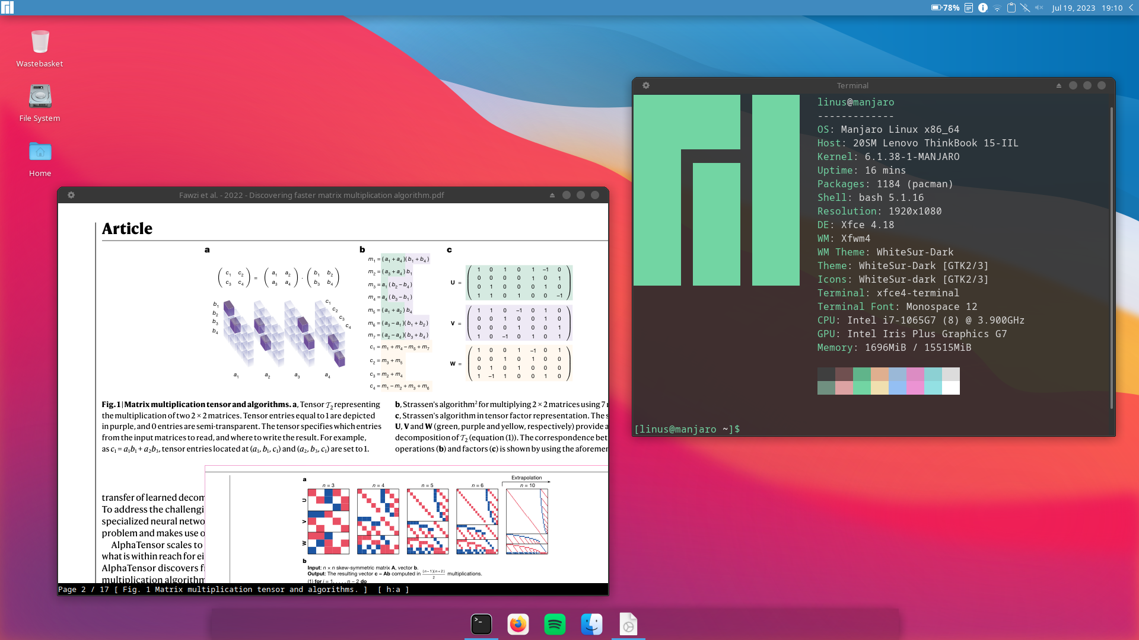This screenshot has height=640, width=1139.
Task: Open the clipboard manager tray icon
Action: 1011,8
